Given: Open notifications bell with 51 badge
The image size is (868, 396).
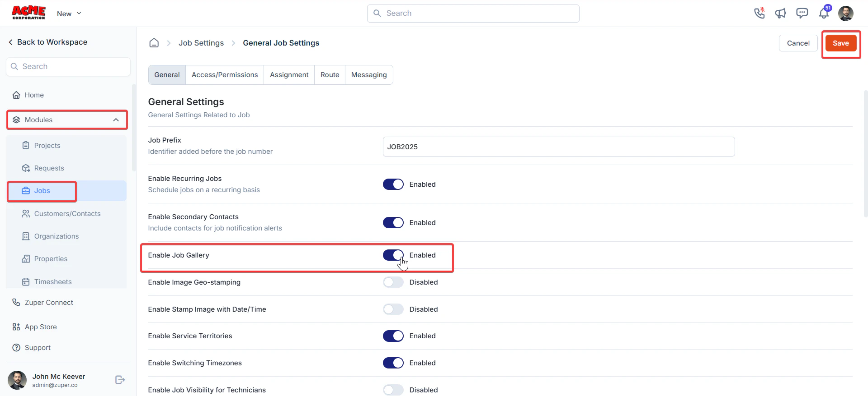Looking at the screenshot, I should 824,13.
